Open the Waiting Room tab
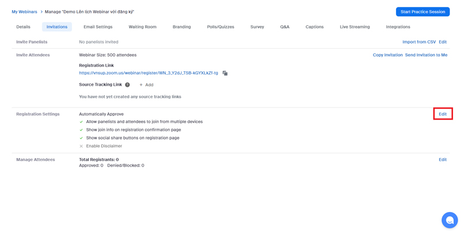The height and width of the screenshot is (231, 461). click(142, 26)
